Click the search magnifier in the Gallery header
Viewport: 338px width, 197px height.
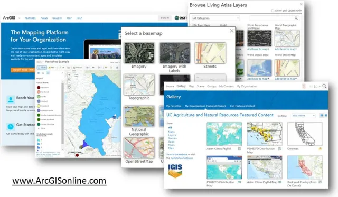tap(324, 86)
